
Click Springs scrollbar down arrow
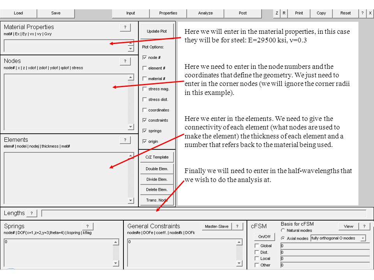(x=116, y=263)
